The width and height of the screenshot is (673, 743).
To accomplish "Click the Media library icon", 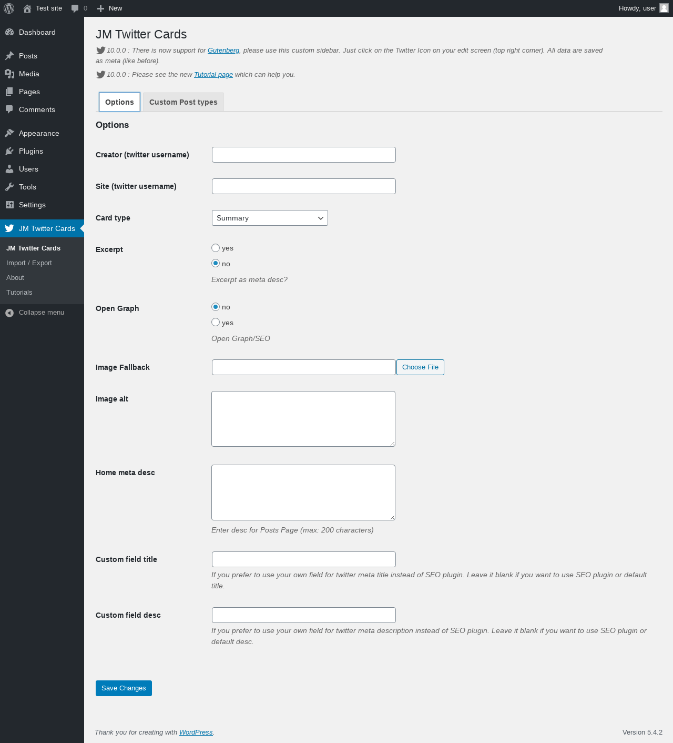I will tap(9, 74).
